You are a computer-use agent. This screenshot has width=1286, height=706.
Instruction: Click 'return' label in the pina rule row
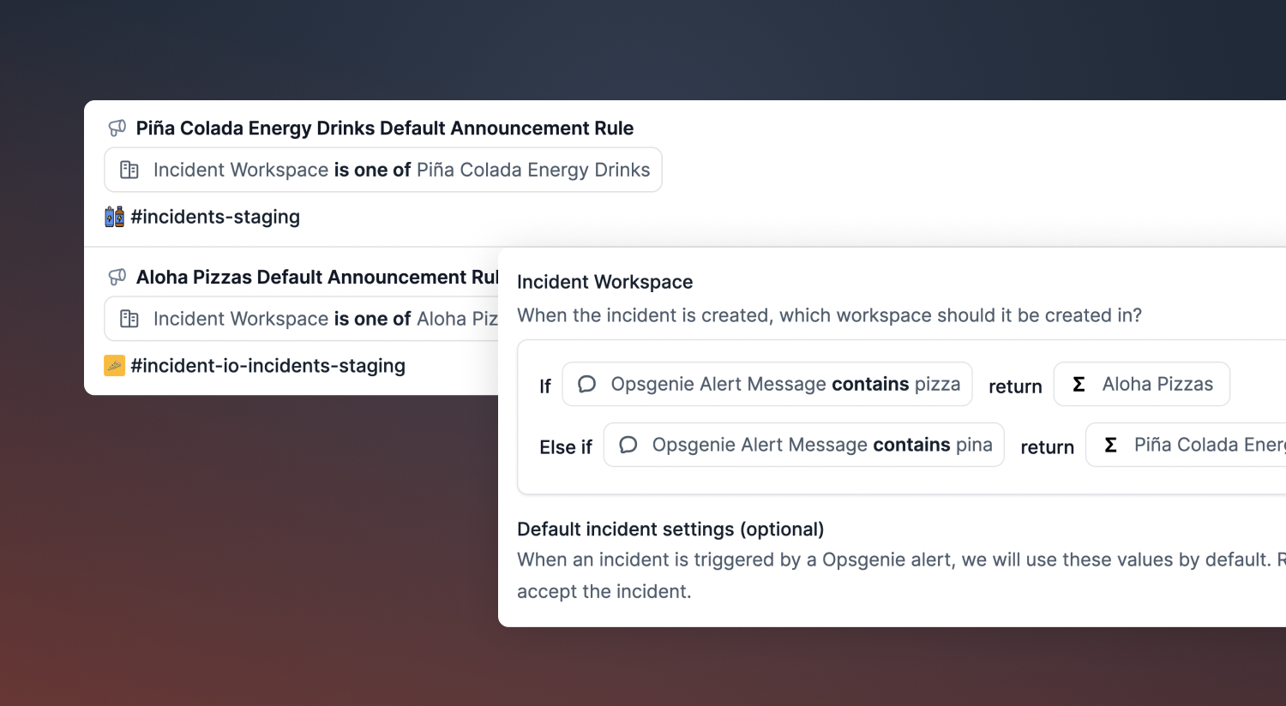point(1047,447)
